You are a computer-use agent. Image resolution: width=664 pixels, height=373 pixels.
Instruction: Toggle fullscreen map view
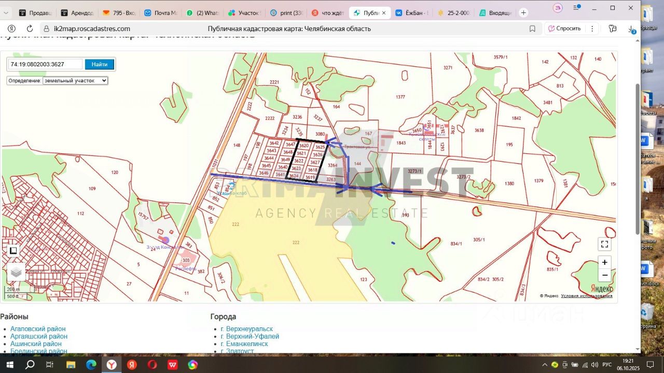(x=604, y=244)
